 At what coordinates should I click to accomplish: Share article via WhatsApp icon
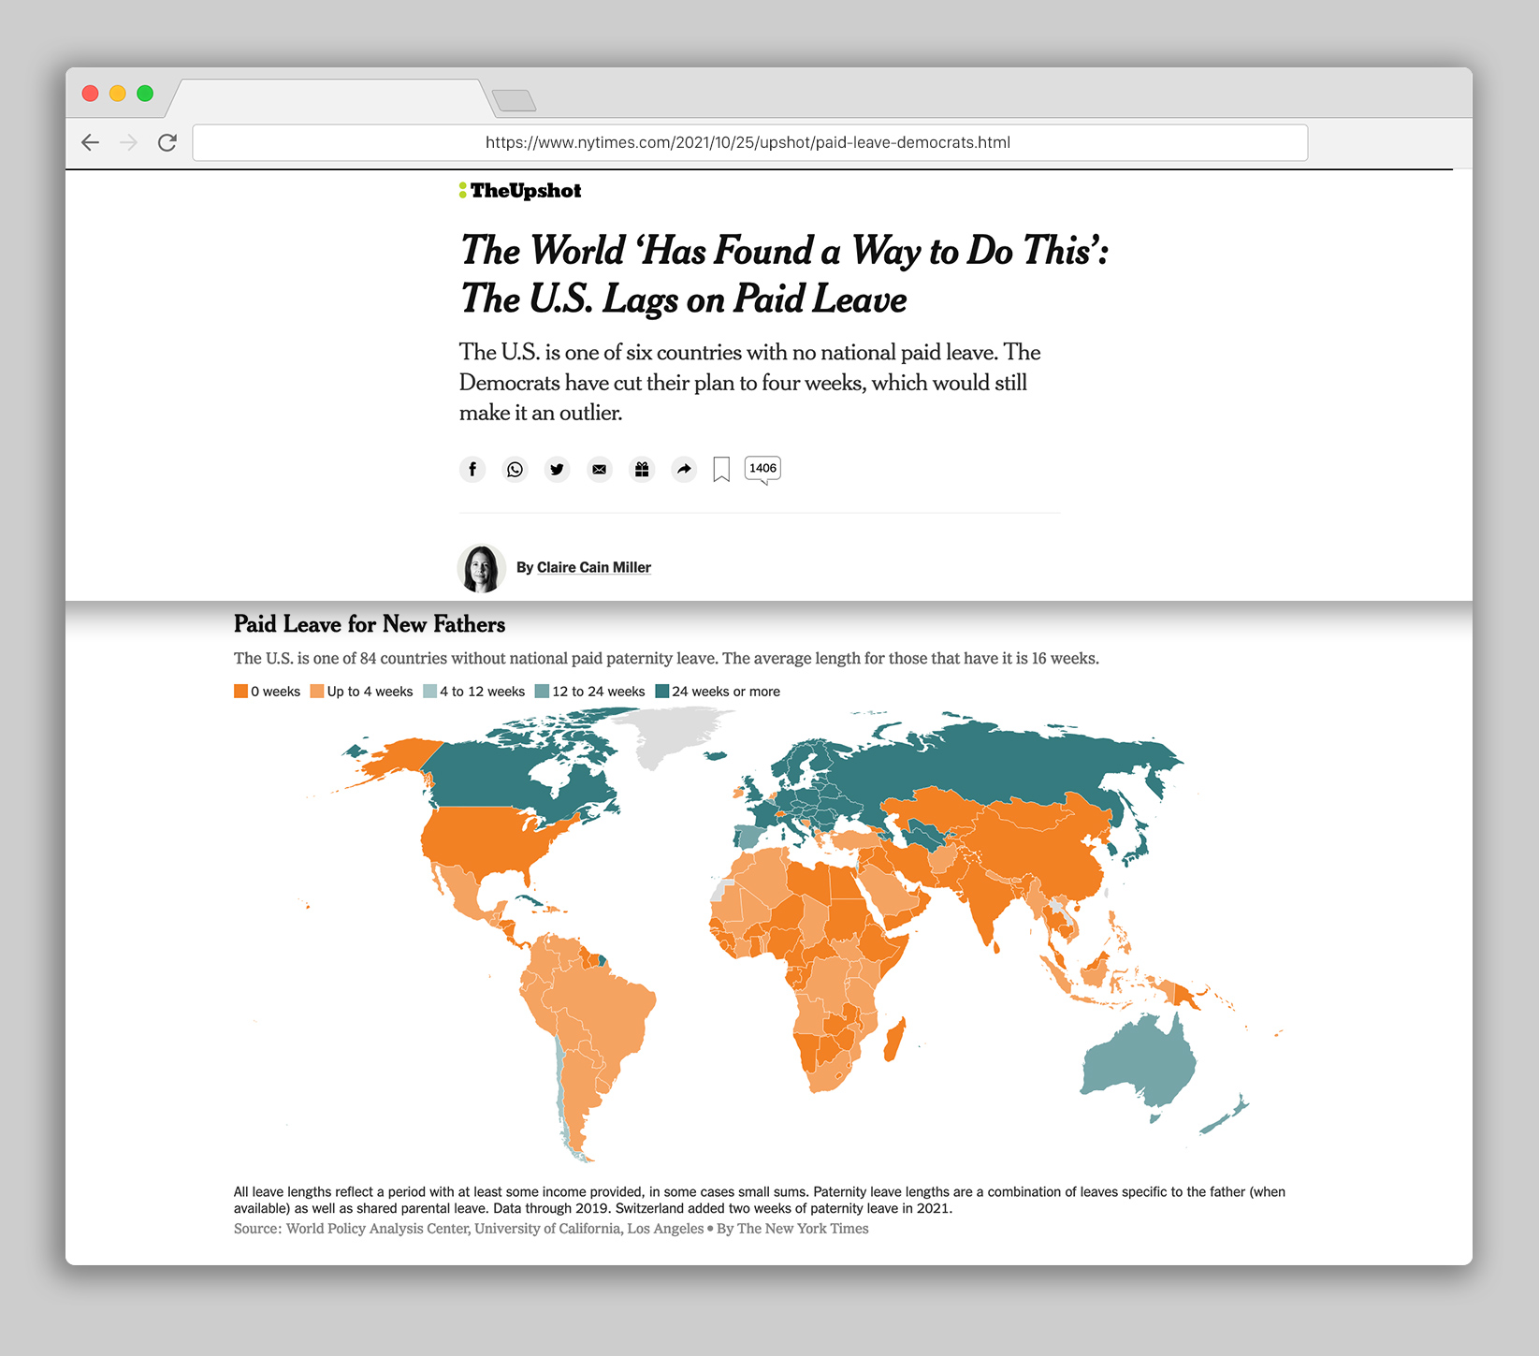tap(515, 469)
